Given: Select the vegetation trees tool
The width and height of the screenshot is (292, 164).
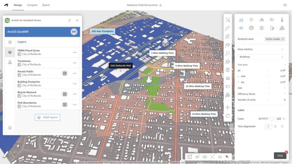Looking at the screenshot, I should (x=228, y=36).
